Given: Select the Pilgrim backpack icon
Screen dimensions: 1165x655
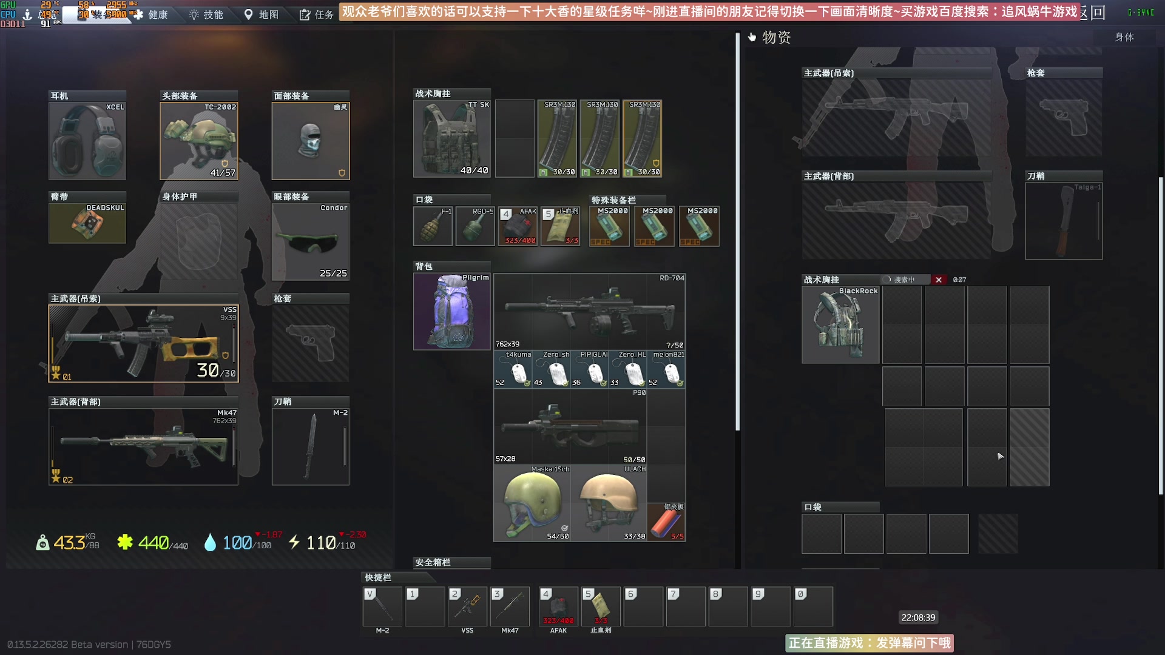Looking at the screenshot, I should pyautogui.click(x=451, y=312).
